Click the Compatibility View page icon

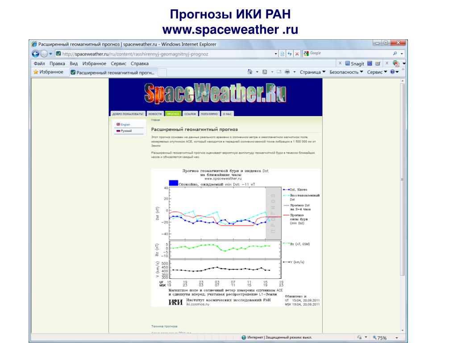[x=283, y=54]
